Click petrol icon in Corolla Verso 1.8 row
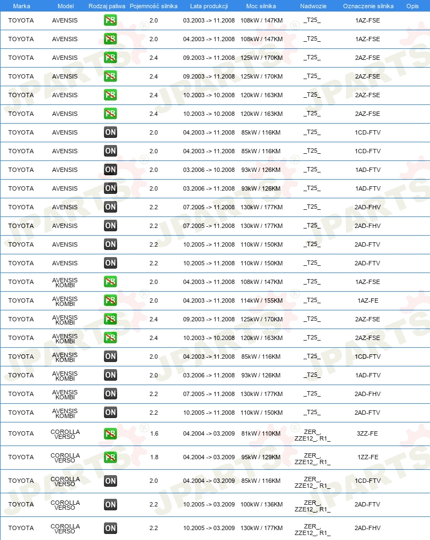Screen dimensions: 430x540 (111, 458)
